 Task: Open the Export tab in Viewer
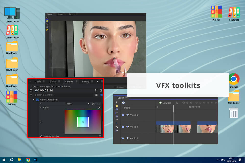coord(72,14)
